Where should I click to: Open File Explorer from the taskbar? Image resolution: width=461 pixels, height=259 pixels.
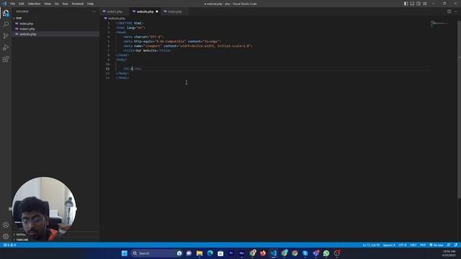pyautogui.click(x=200, y=253)
